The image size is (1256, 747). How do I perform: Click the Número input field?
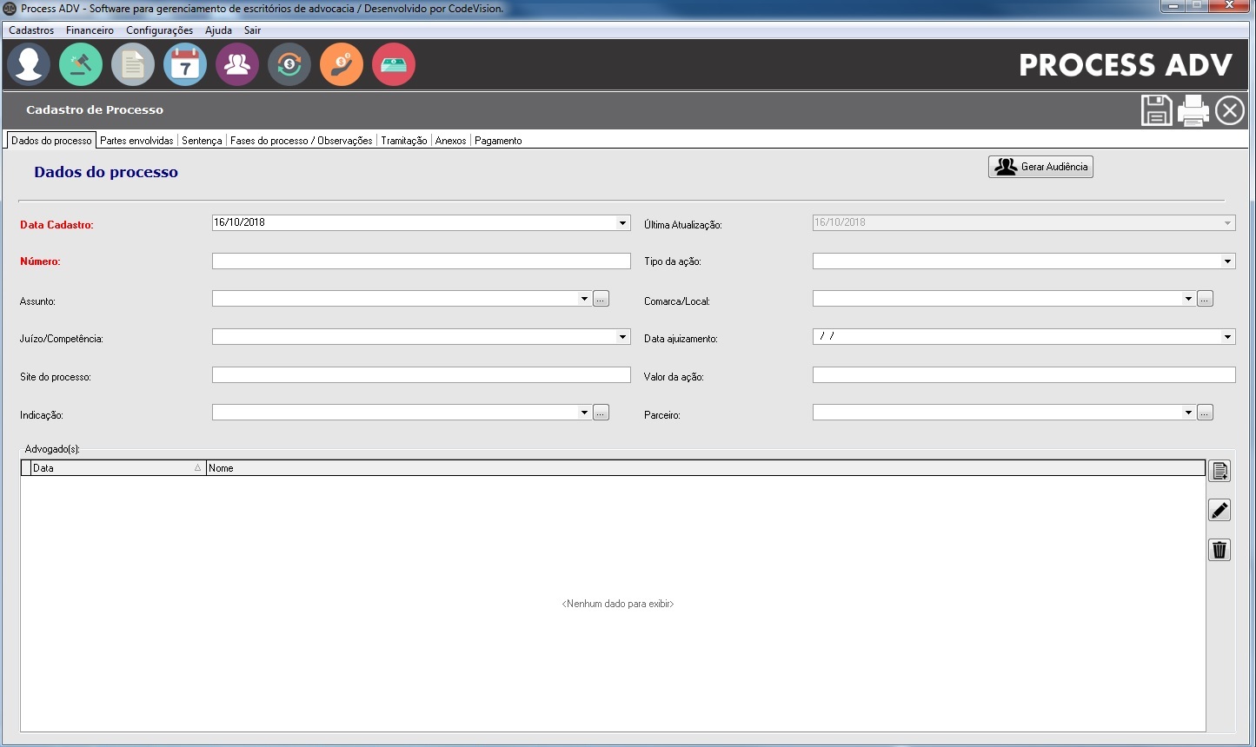point(421,261)
